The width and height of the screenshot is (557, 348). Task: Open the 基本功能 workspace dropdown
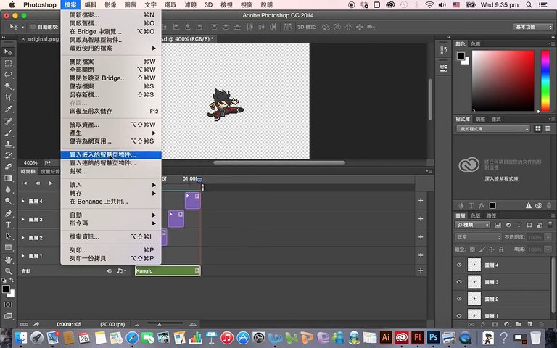532,27
